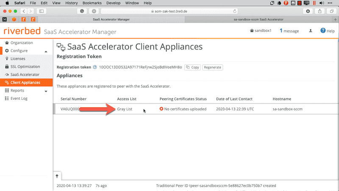The height and width of the screenshot is (191, 339).
Task: Show Safari tab overview
Action: [x=332, y=11]
